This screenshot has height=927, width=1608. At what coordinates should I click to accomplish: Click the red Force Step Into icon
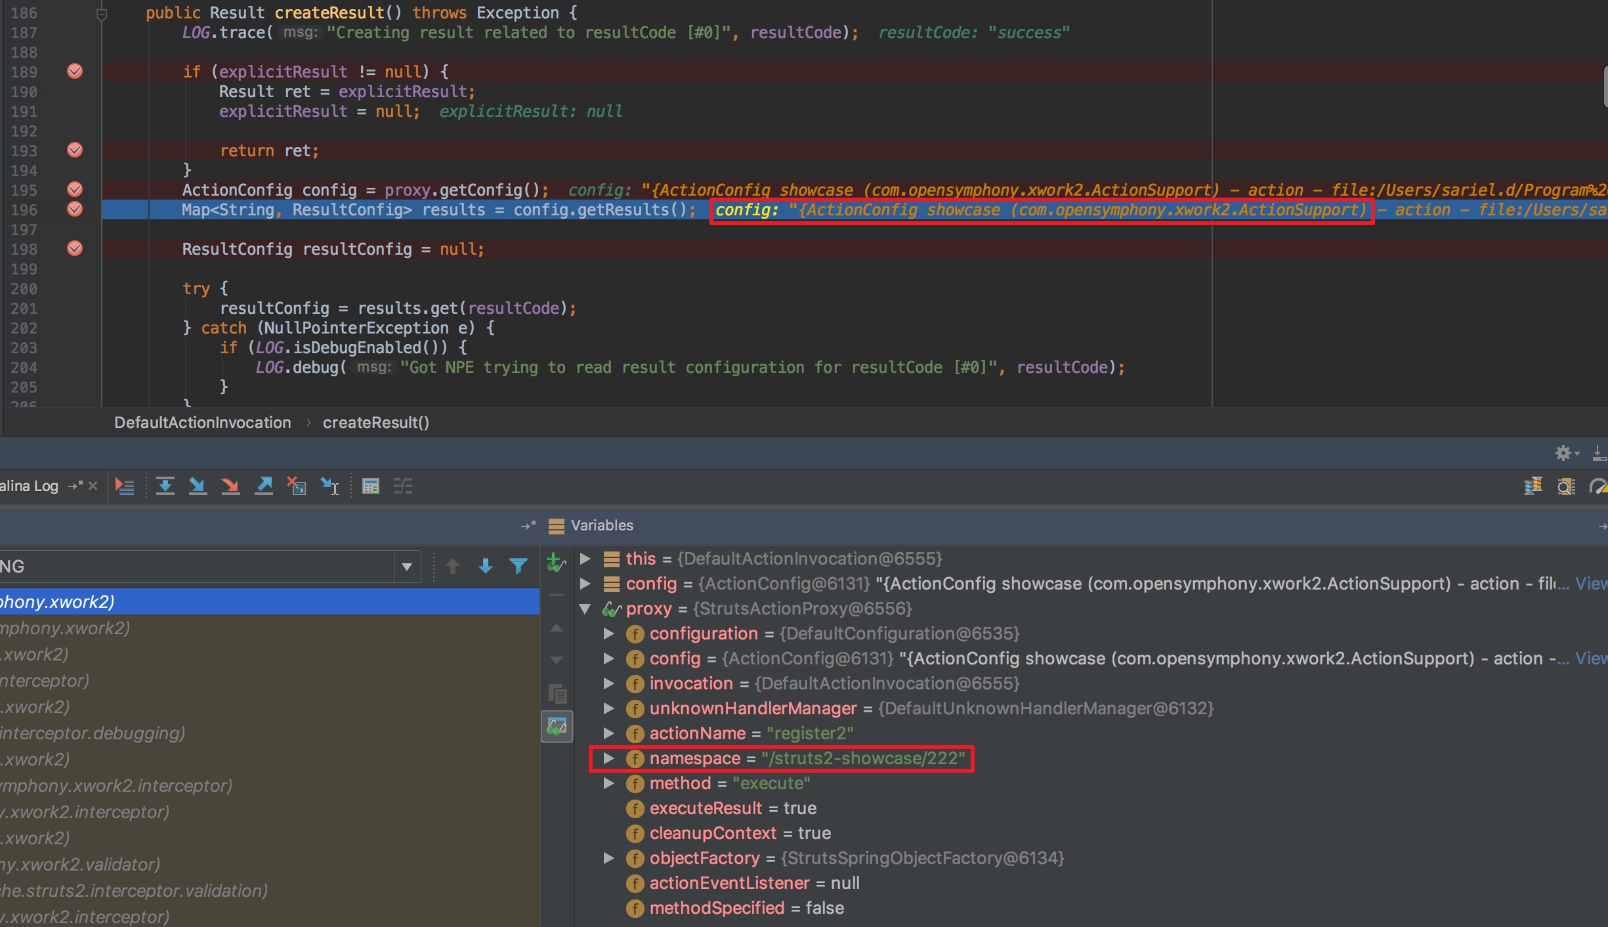pyautogui.click(x=230, y=486)
